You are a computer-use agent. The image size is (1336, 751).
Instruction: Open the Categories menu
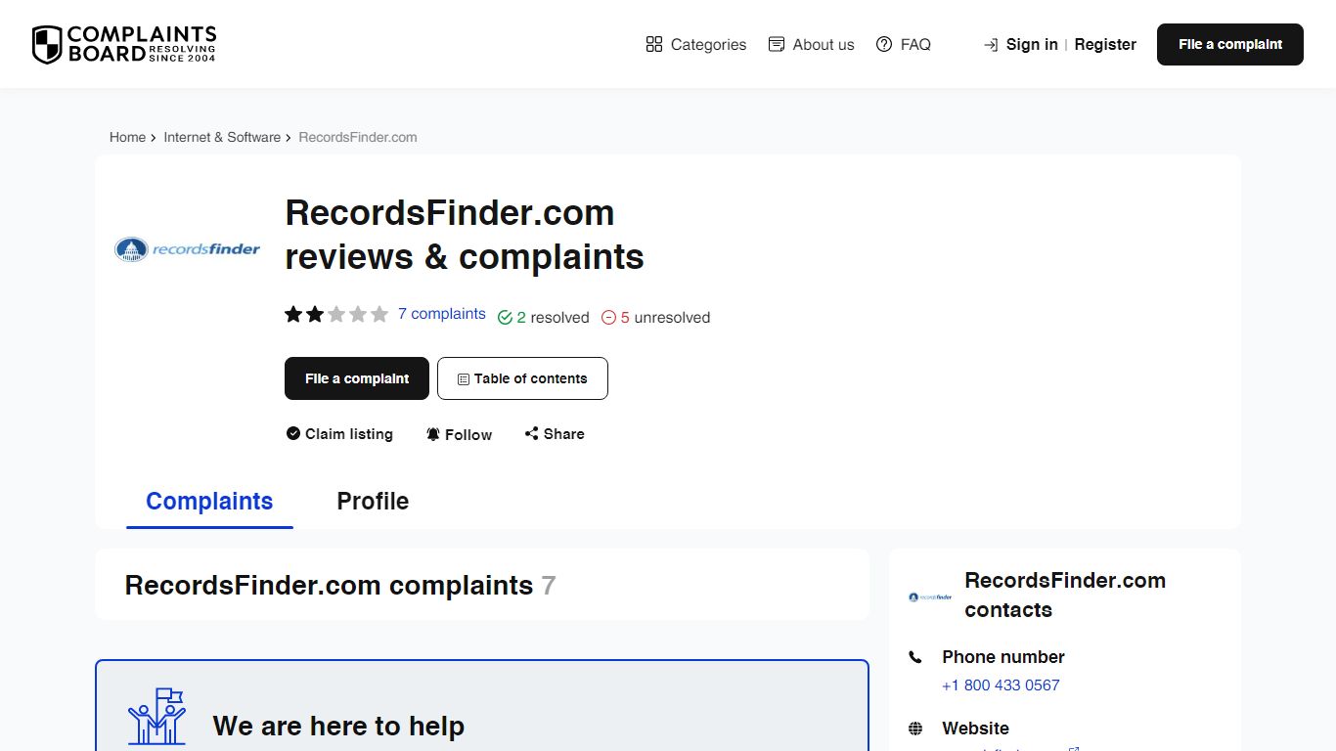(696, 45)
